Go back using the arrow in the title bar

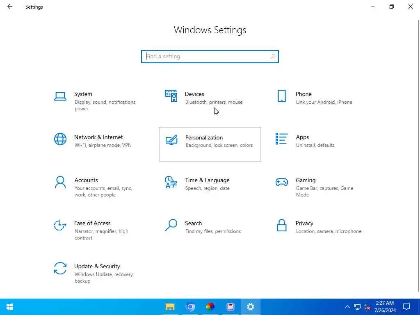pyautogui.click(x=10, y=7)
